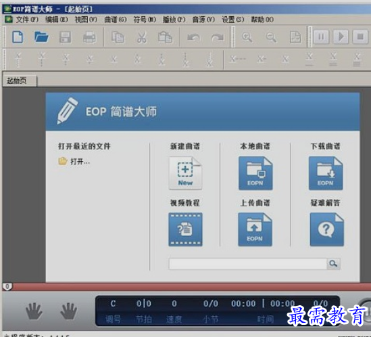Click the 调号 key display showing C

click(x=113, y=304)
